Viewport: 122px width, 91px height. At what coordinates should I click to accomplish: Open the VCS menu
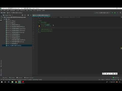(x=34, y=10)
